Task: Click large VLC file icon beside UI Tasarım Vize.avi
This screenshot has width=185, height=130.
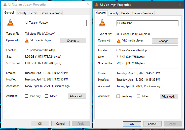Action: [10, 23]
